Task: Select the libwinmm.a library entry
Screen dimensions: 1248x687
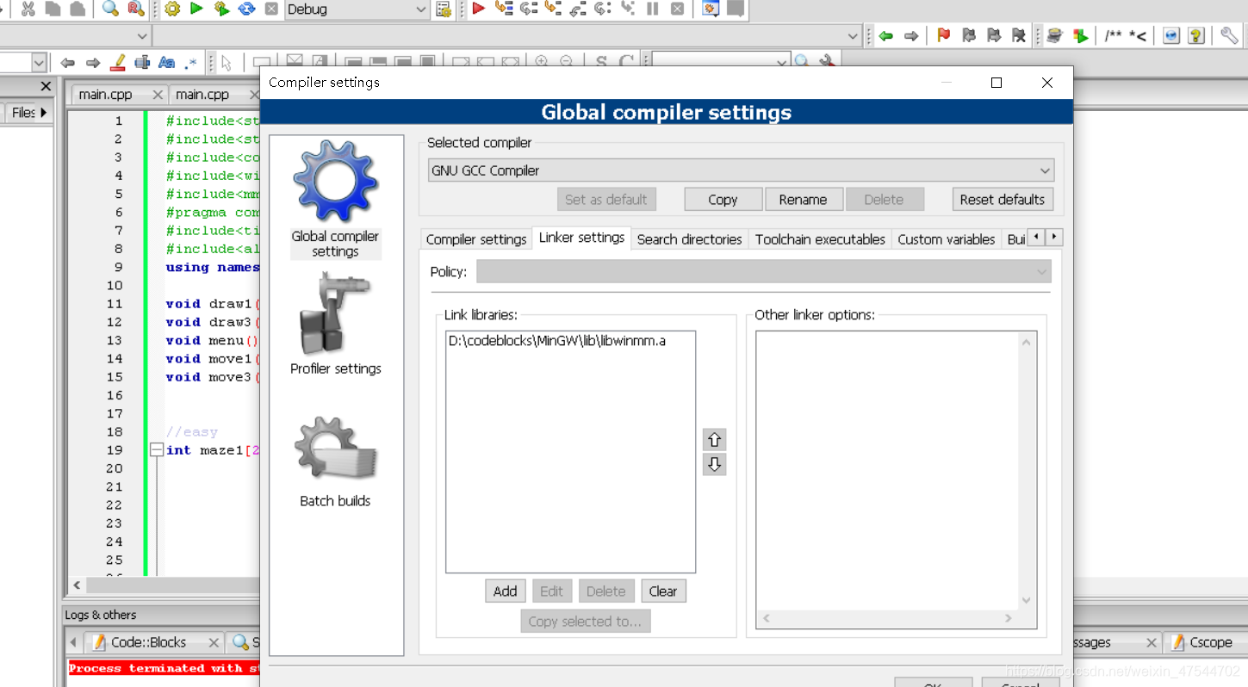Action: 557,341
